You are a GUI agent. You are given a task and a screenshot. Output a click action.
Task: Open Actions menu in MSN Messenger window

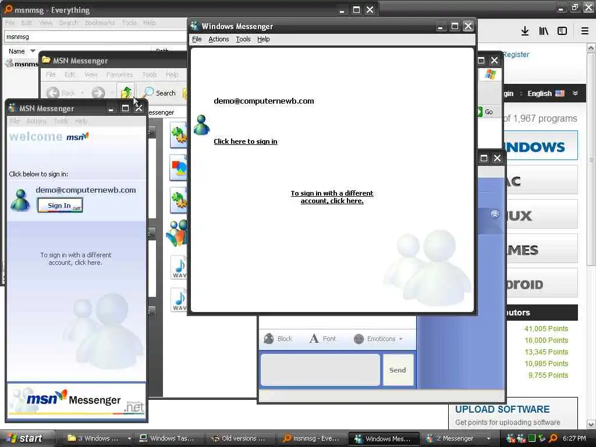pyautogui.click(x=37, y=121)
